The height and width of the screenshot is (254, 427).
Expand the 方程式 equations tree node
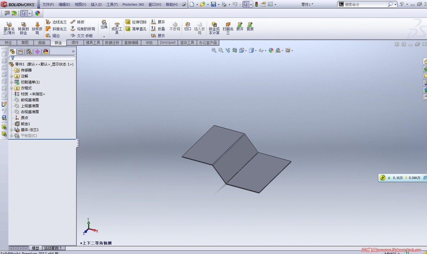[12, 88]
